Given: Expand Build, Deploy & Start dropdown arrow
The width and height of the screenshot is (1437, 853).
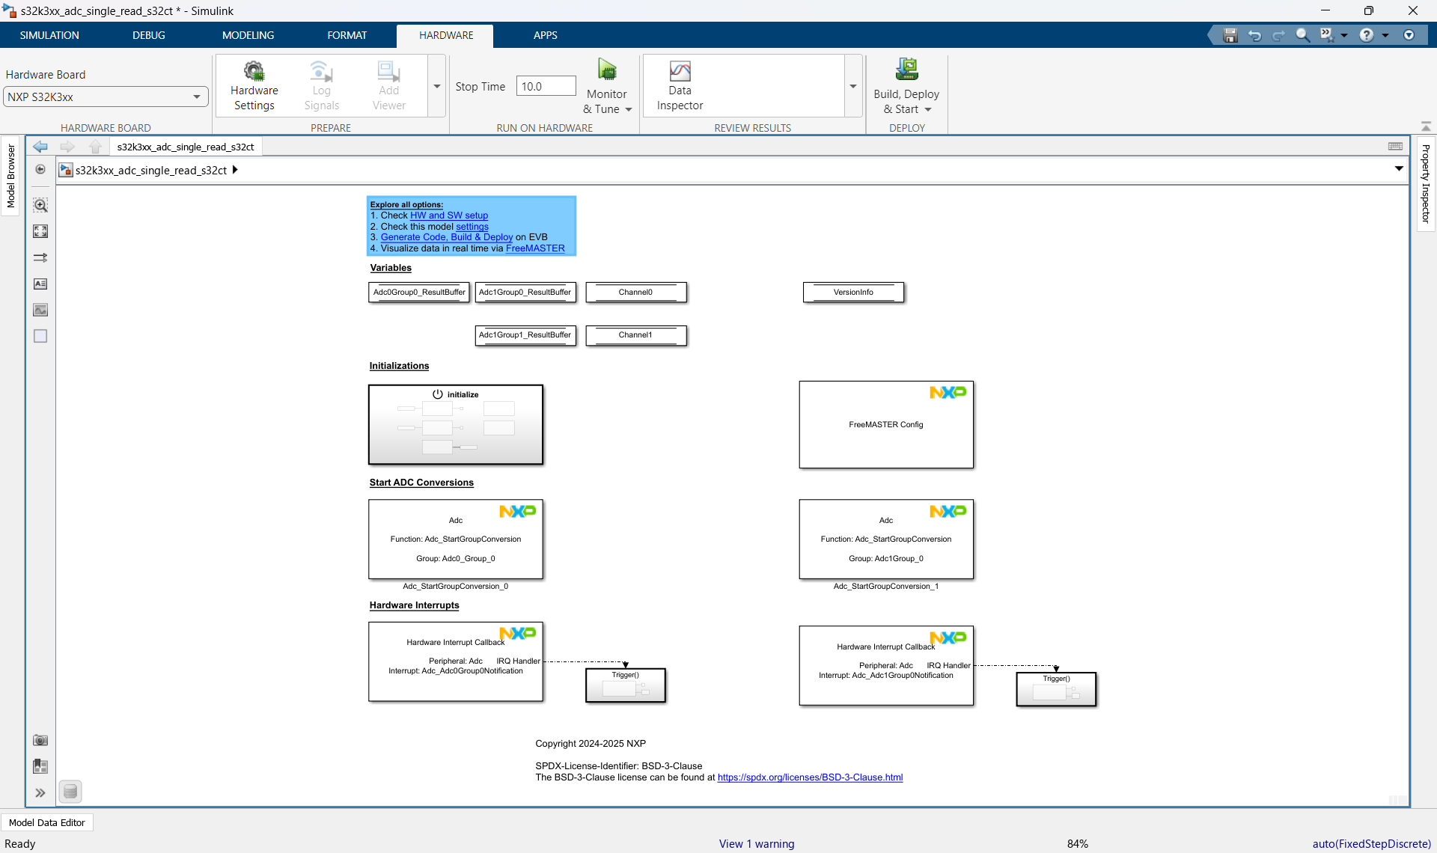Looking at the screenshot, I should [x=928, y=109].
